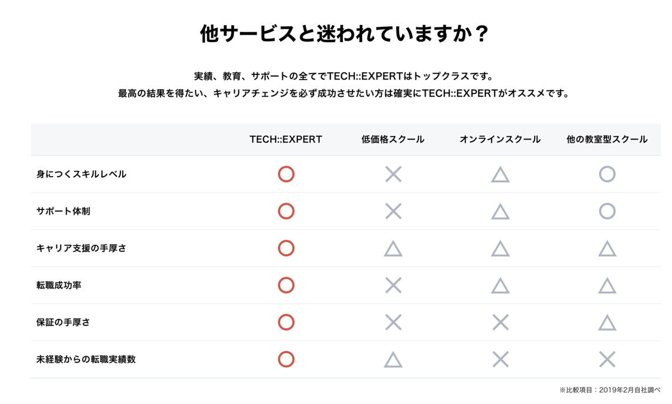The image size is (672, 404).
Task: Select the TECH::EXPERT column header
Action: tap(286, 140)
